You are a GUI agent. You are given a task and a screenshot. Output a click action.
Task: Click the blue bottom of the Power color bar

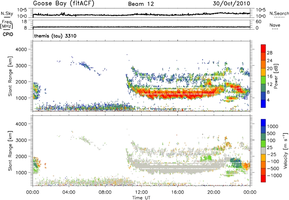(263, 104)
